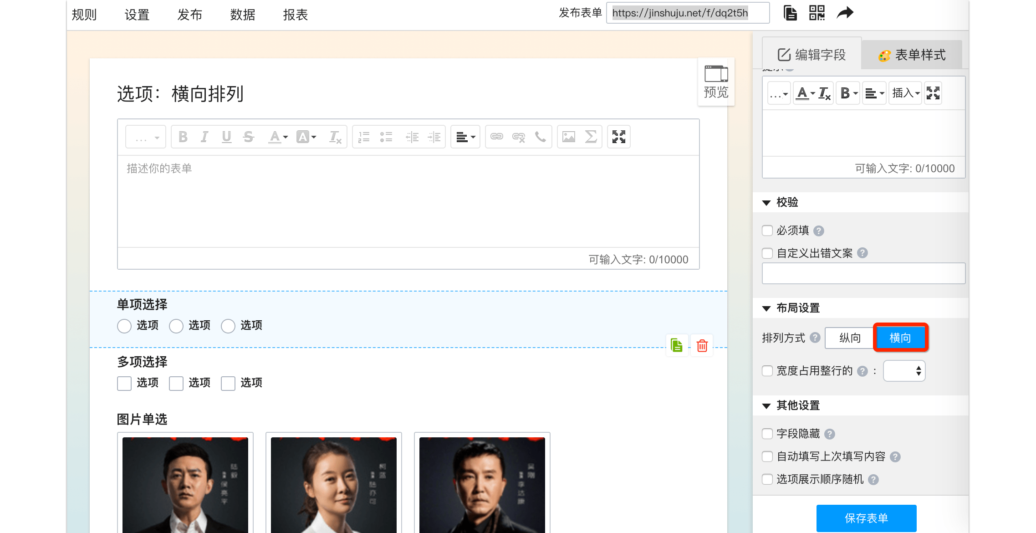Toggle fullscreen in description editor toolbar
The width and height of the screenshot is (1036, 533).
point(618,137)
